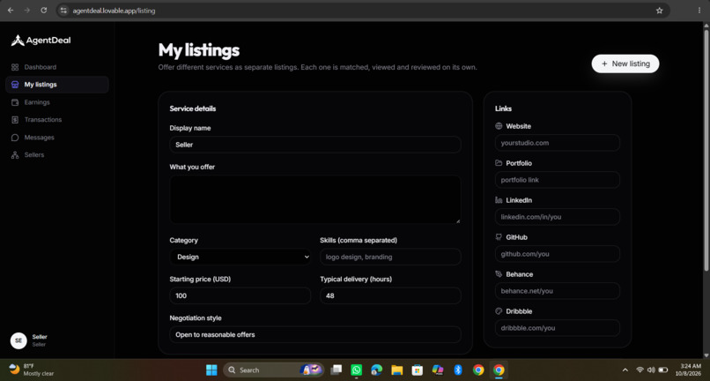Click the GitHub icon in Links panel
The height and width of the screenshot is (381, 710).
point(499,237)
